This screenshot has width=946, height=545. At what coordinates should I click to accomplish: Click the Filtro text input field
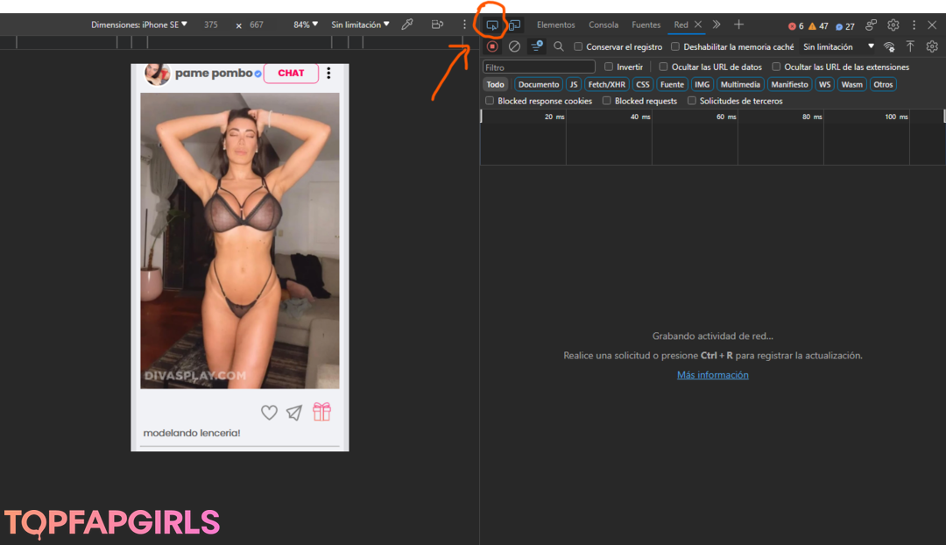click(x=539, y=67)
